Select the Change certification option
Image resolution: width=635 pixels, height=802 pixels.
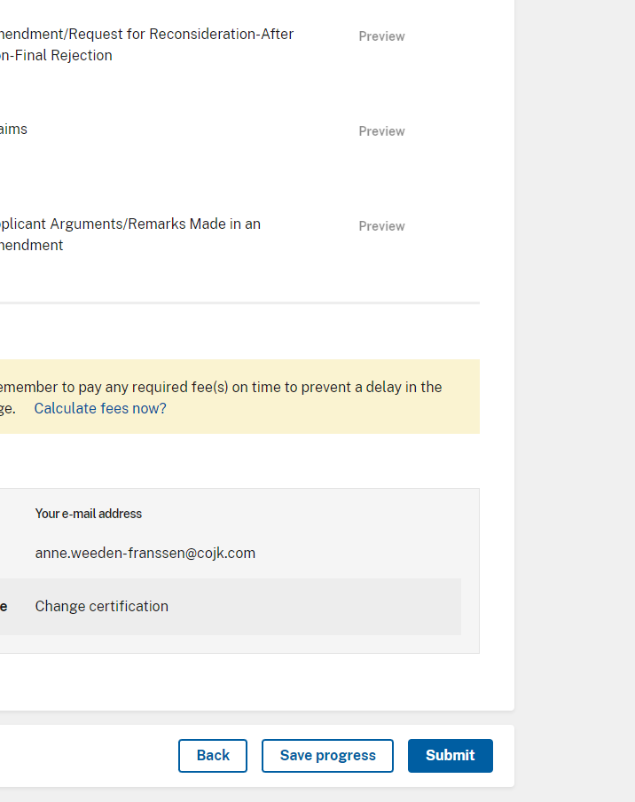click(102, 606)
